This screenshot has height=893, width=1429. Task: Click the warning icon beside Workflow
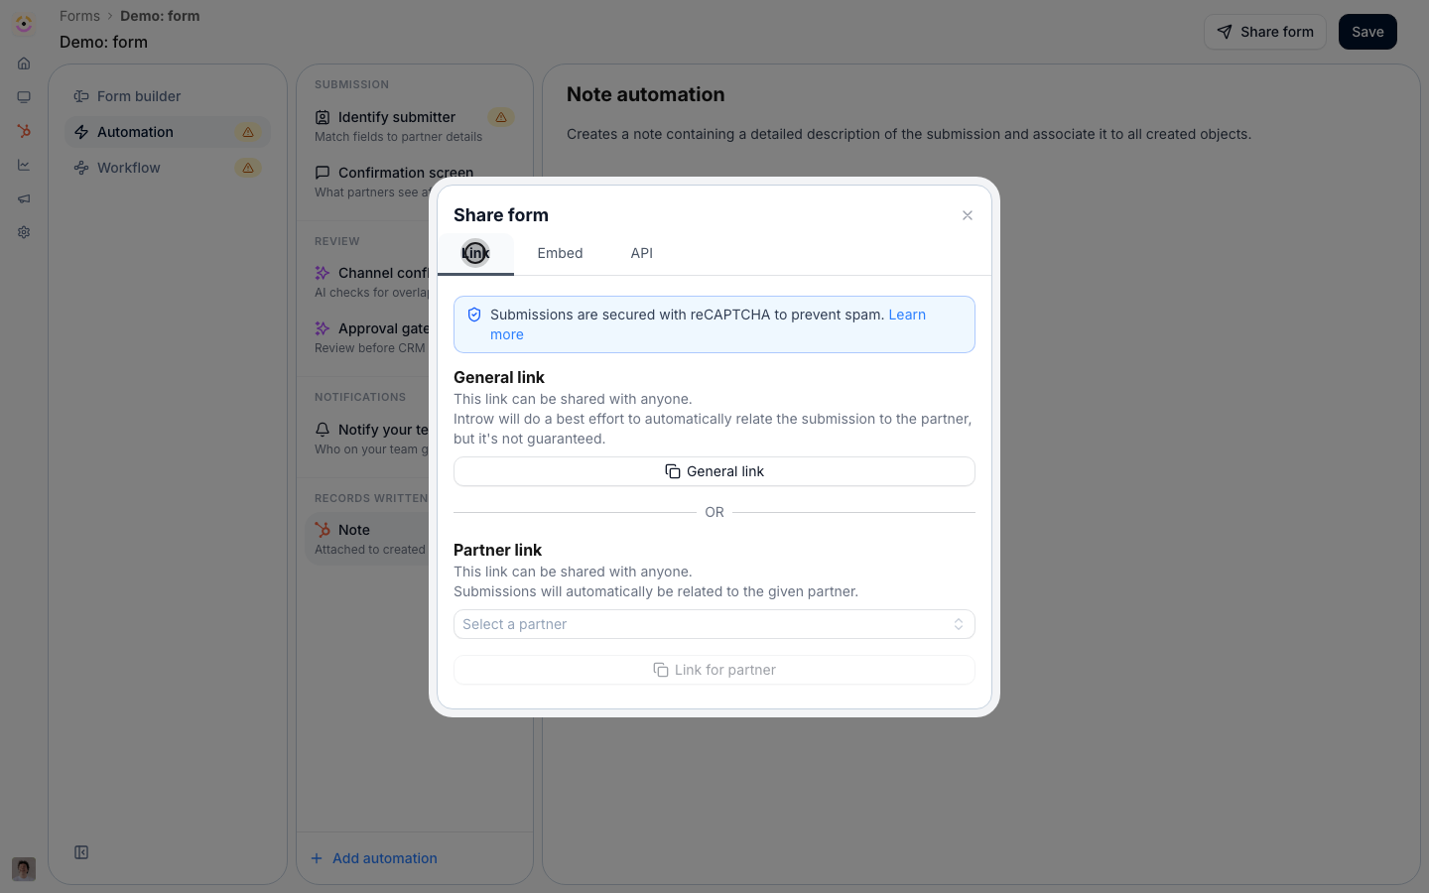248,168
